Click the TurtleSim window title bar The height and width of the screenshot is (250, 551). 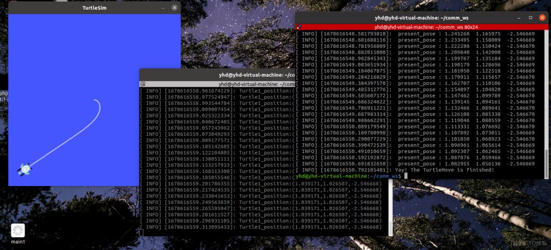(94, 7)
